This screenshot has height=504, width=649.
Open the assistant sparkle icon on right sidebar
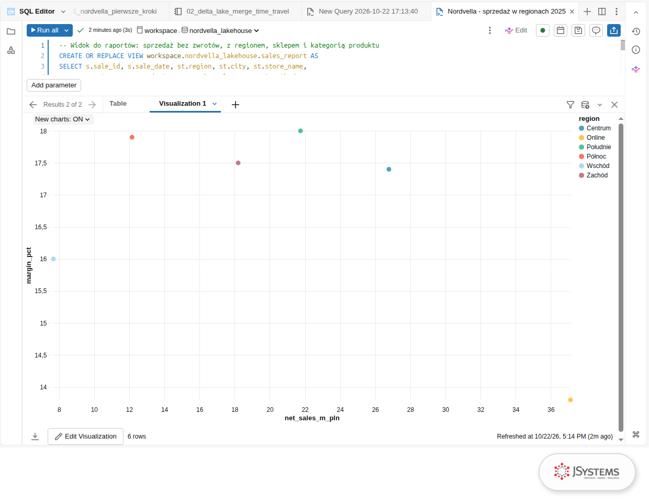click(636, 69)
